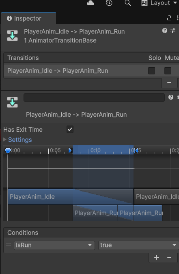The height and width of the screenshot is (274, 179).
Task: Select the second PlayerAnim_Idle clip bar
Action: click(x=157, y=197)
